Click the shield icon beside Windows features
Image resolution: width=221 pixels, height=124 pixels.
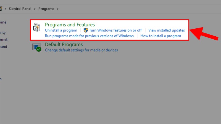(x=86, y=30)
